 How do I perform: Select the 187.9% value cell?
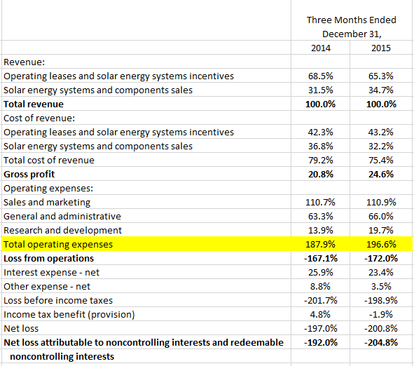click(321, 244)
